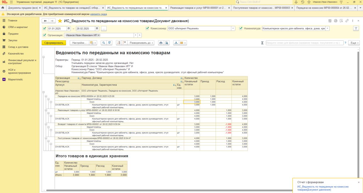
Task: Toggle the Организация checkbox
Action: pos(44,35)
